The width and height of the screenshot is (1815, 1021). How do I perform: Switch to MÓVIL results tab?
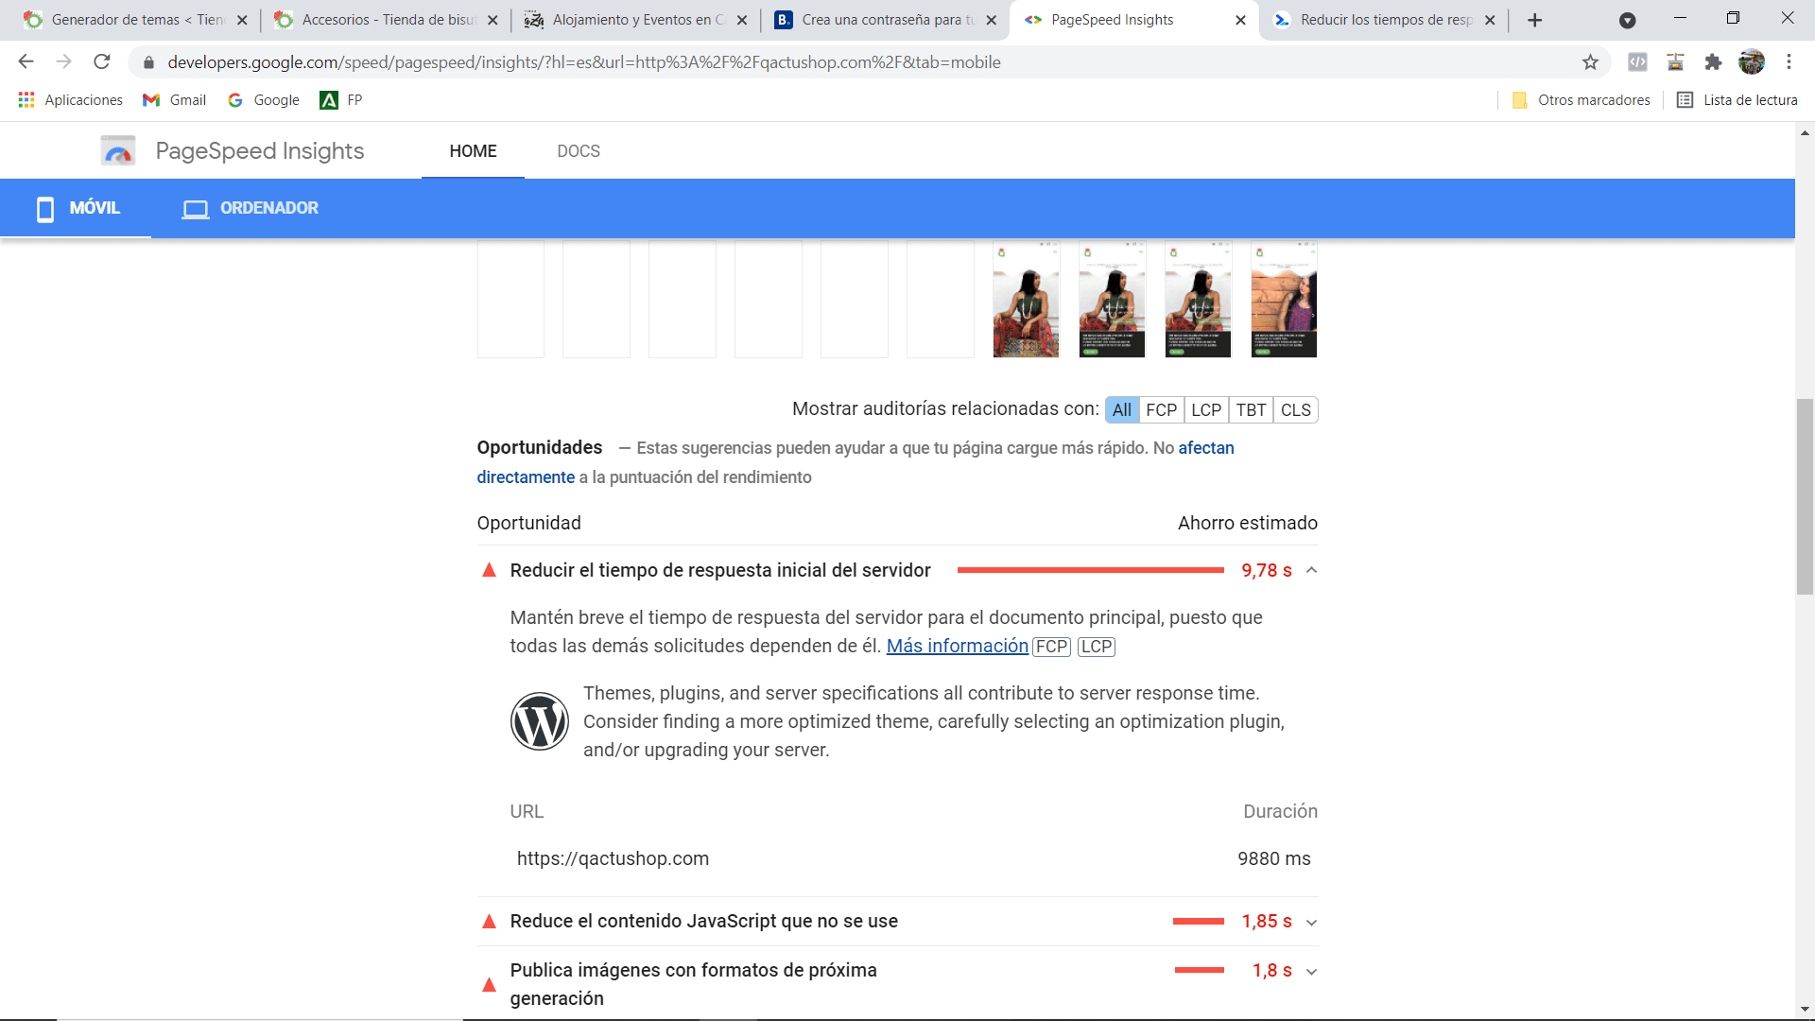(76, 208)
